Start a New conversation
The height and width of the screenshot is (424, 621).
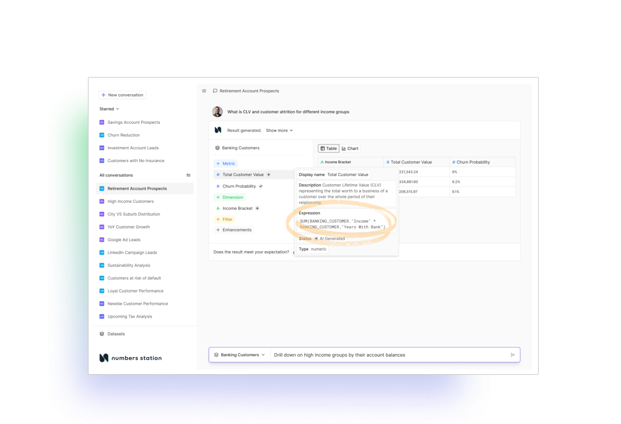click(x=122, y=95)
